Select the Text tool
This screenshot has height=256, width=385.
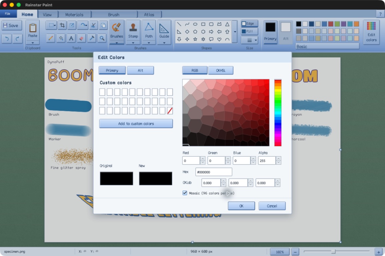[71, 38]
